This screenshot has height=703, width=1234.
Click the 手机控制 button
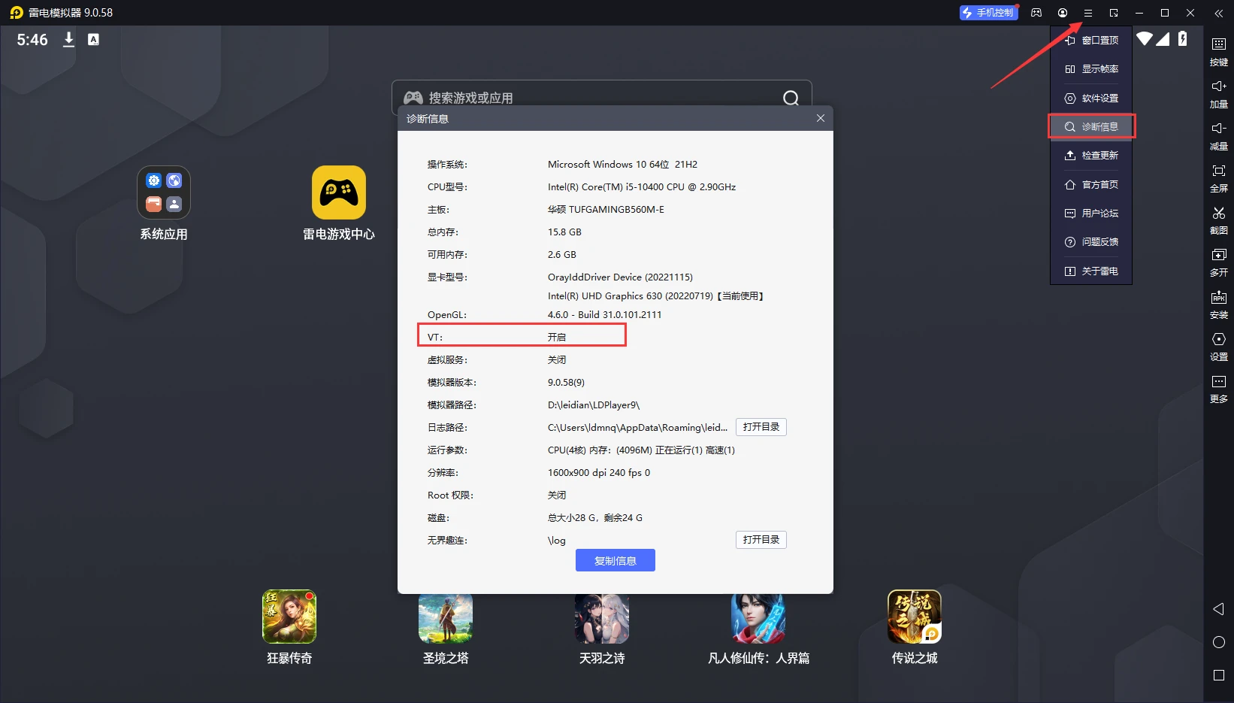tap(988, 13)
